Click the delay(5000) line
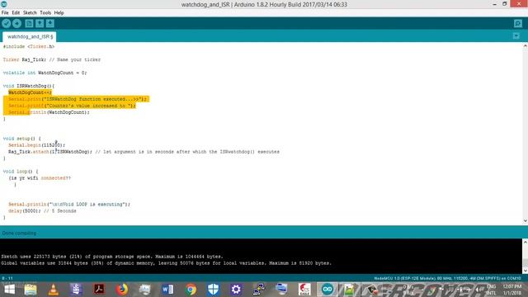This screenshot has height=297, width=528. point(42,211)
